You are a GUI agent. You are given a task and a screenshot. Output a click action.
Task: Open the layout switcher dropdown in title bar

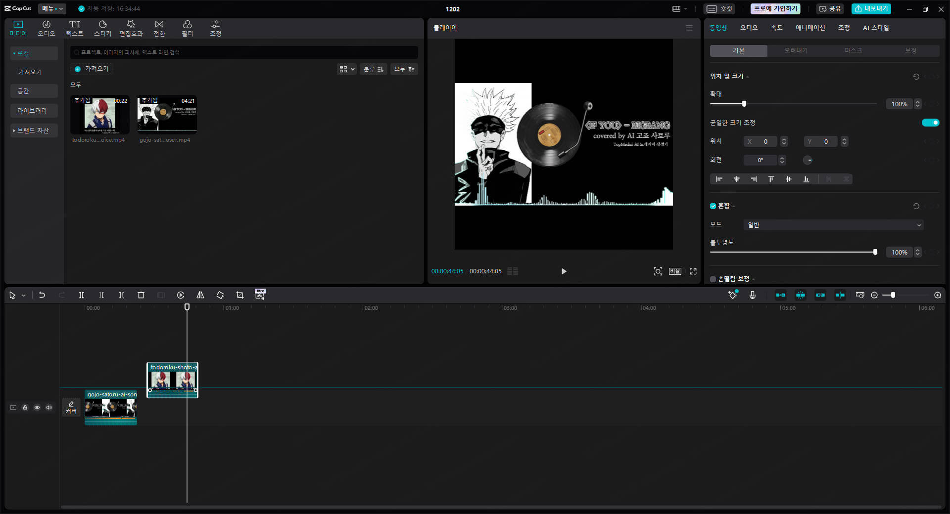(680, 9)
